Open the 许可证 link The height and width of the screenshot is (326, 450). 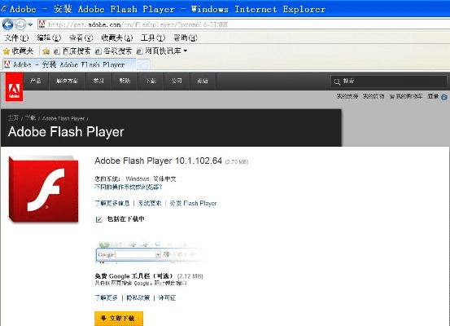point(167,297)
